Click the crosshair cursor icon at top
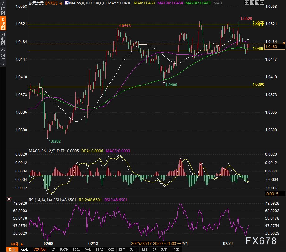The image size is (286, 252). (247, 3)
